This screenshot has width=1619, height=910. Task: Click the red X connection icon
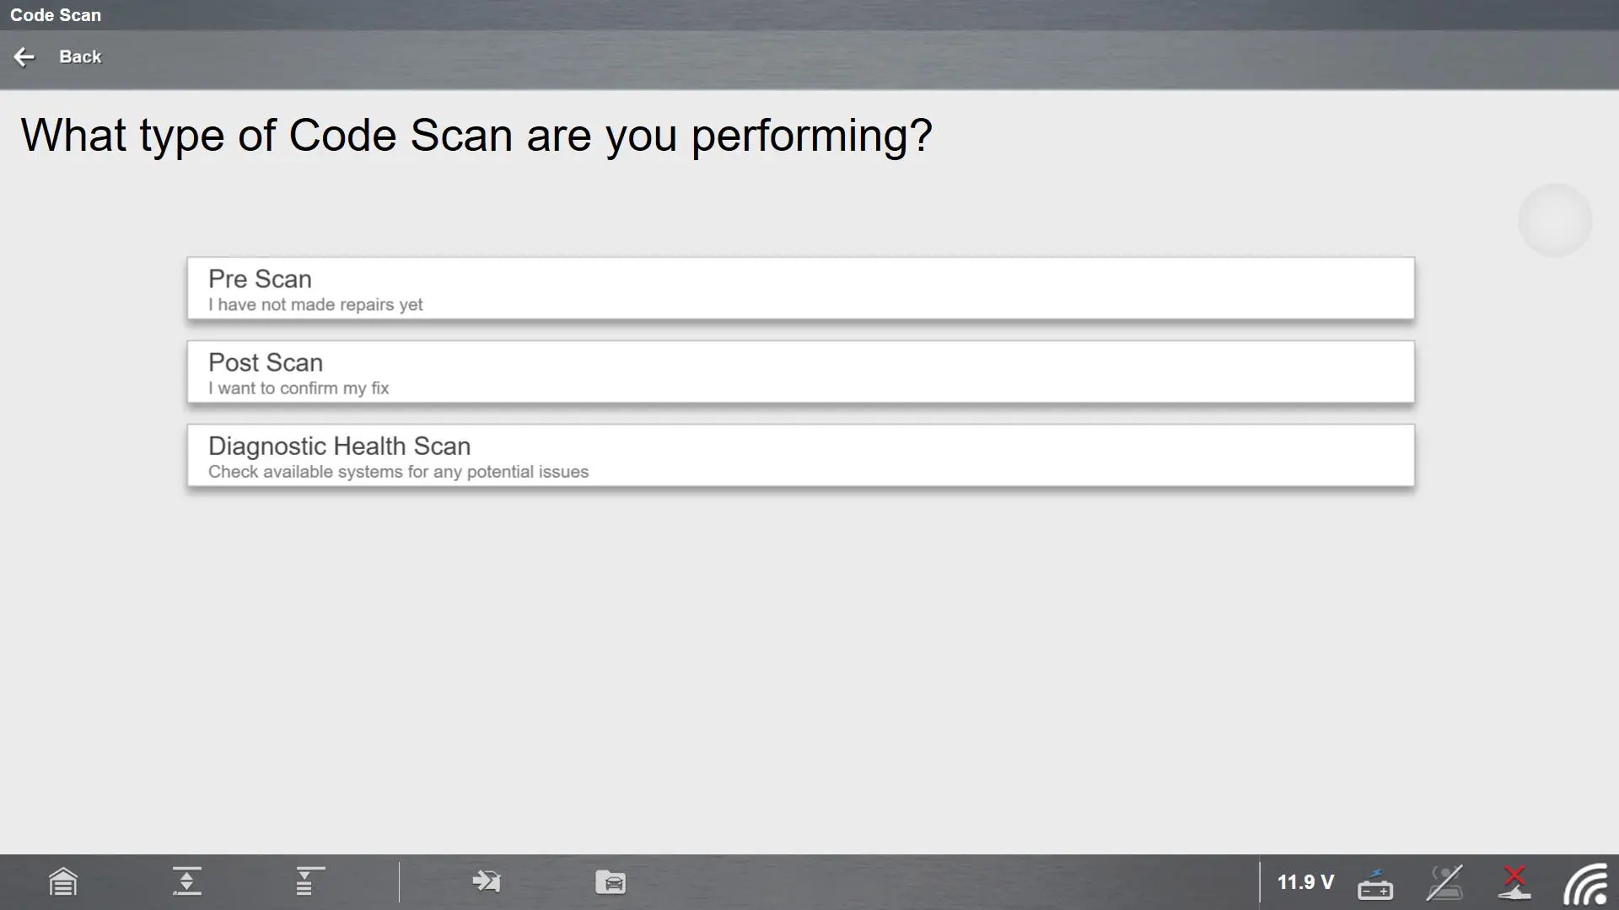click(1514, 881)
